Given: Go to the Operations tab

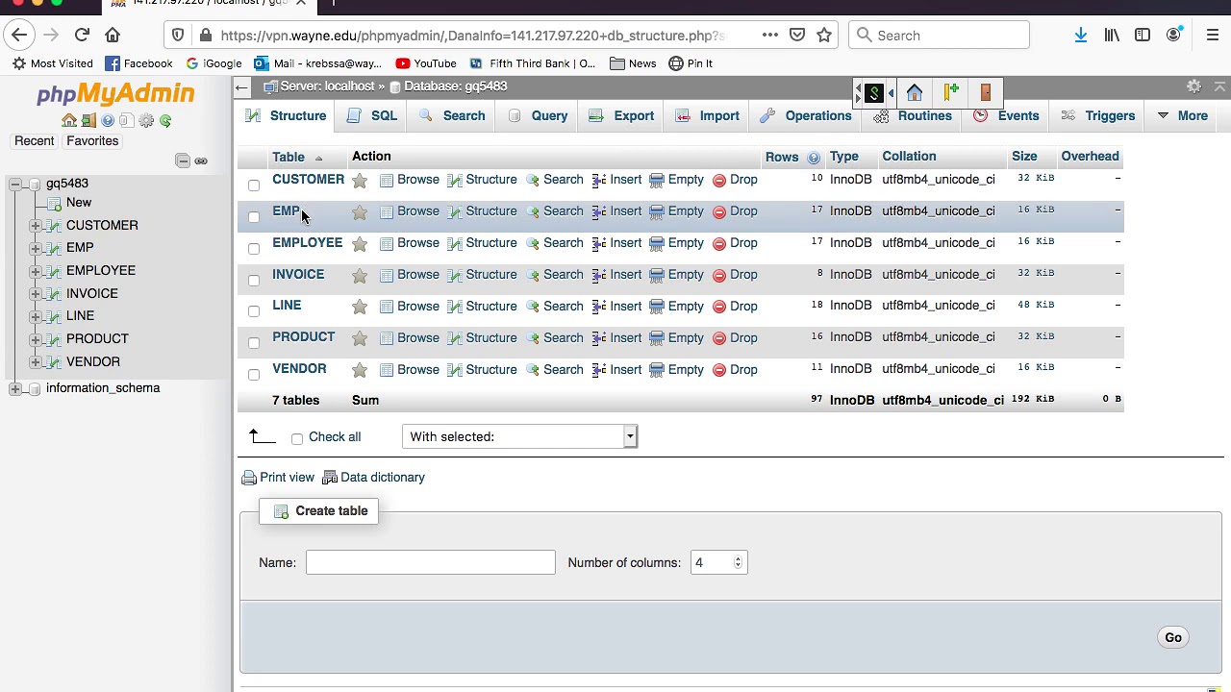Looking at the screenshot, I should point(805,115).
